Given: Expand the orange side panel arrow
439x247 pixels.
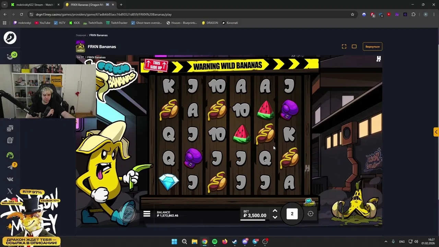Looking at the screenshot, I should [x=436, y=132].
